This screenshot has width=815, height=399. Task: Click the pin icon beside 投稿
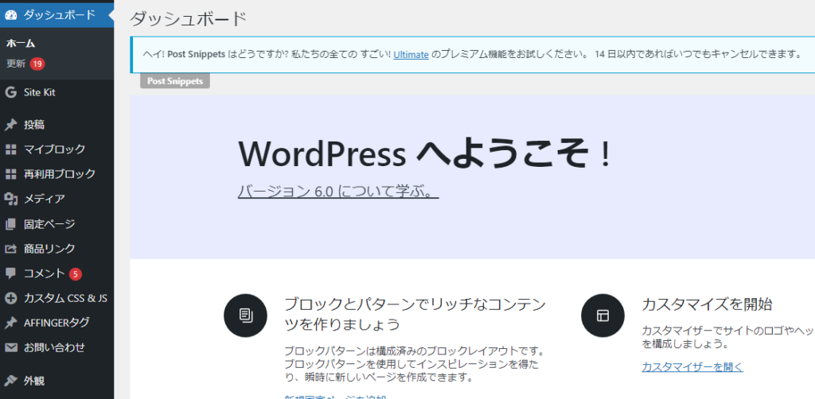point(11,125)
